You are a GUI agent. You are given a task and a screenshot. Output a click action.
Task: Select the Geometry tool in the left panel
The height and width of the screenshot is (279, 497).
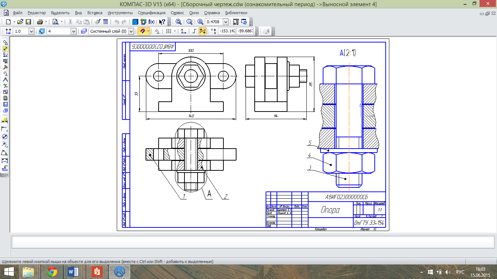pyautogui.click(x=5, y=43)
